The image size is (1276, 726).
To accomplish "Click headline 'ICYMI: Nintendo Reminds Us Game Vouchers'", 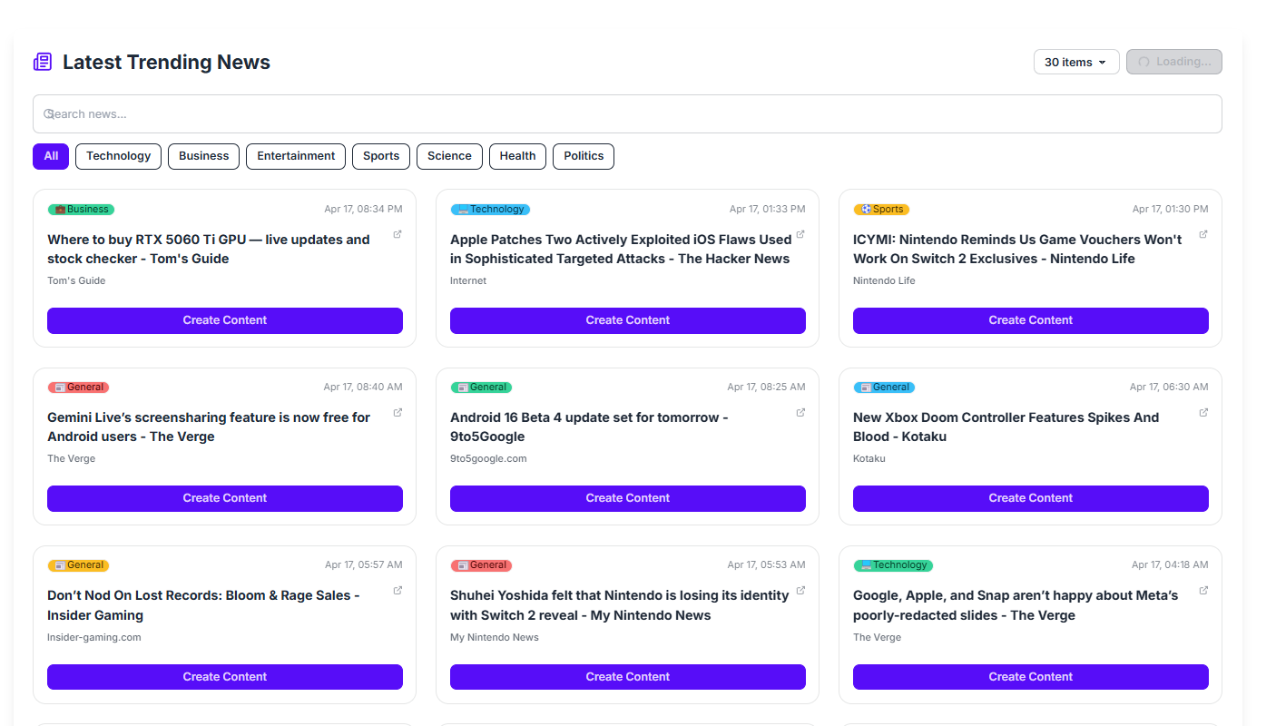I will click(1017, 250).
